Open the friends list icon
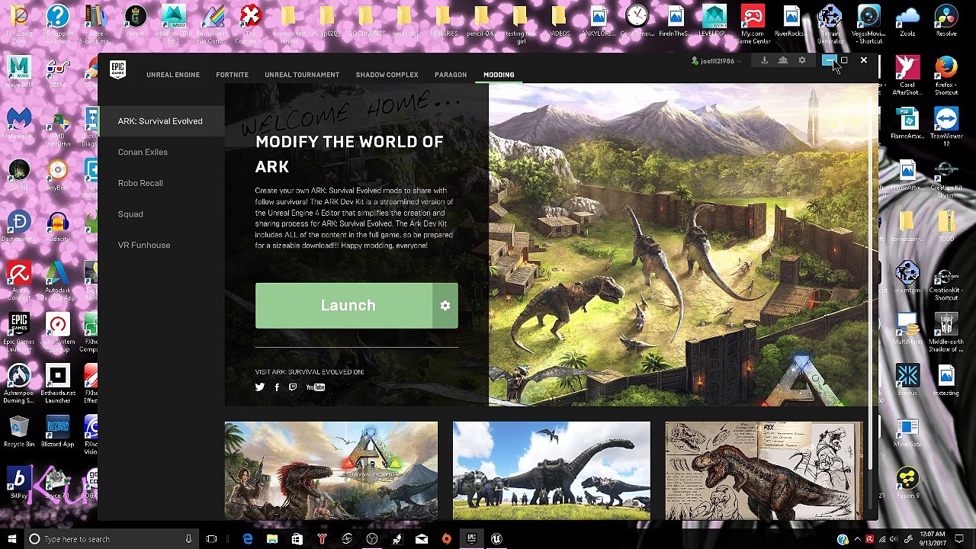 click(x=783, y=60)
